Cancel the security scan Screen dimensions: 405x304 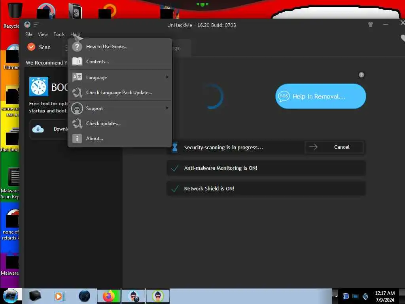pyautogui.click(x=335, y=147)
